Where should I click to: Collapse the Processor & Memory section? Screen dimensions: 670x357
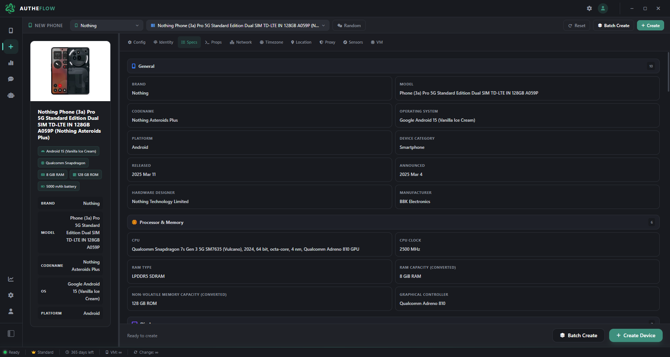tap(393, 222)
